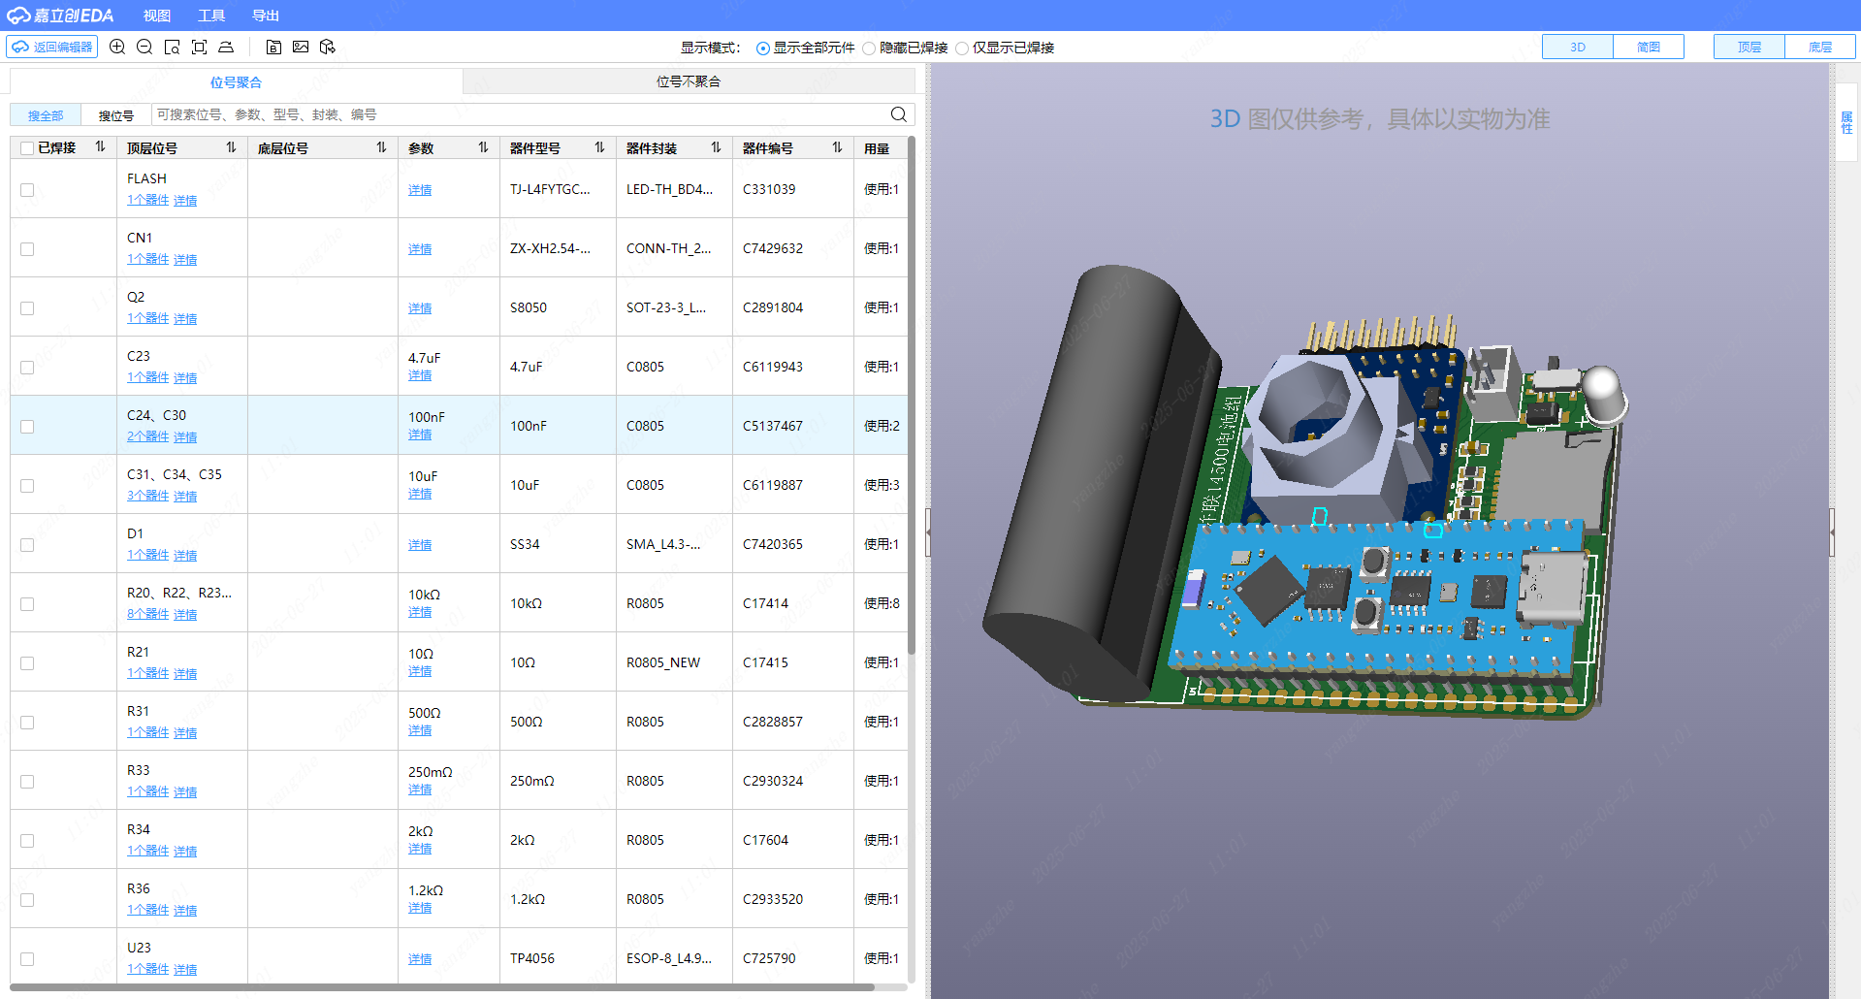Click the search field for 位号、参数

point(520,114)
